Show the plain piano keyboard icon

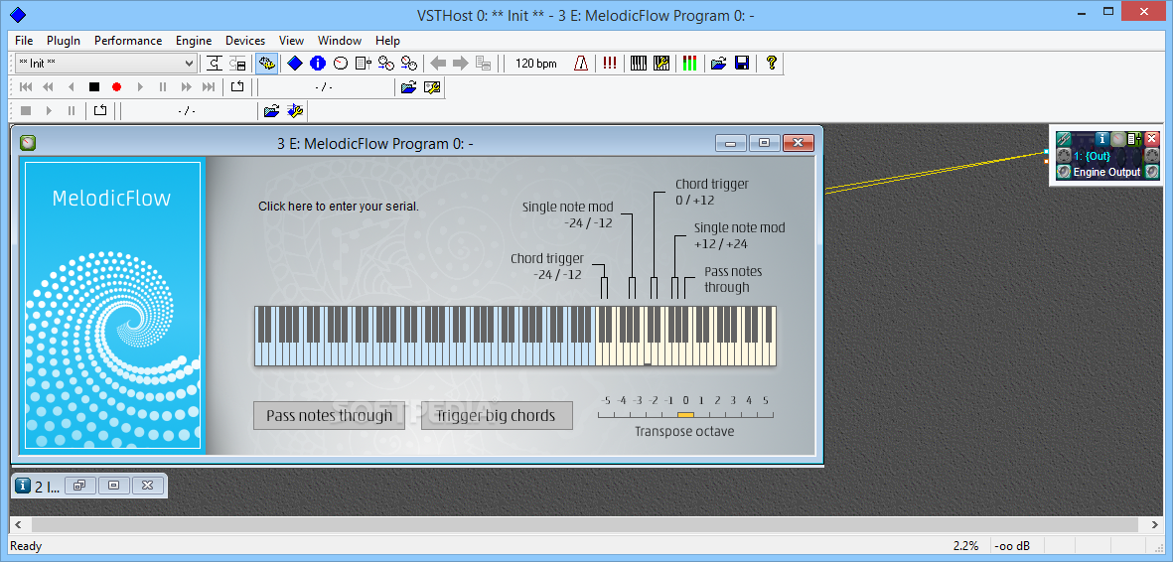tap(638, 64)
